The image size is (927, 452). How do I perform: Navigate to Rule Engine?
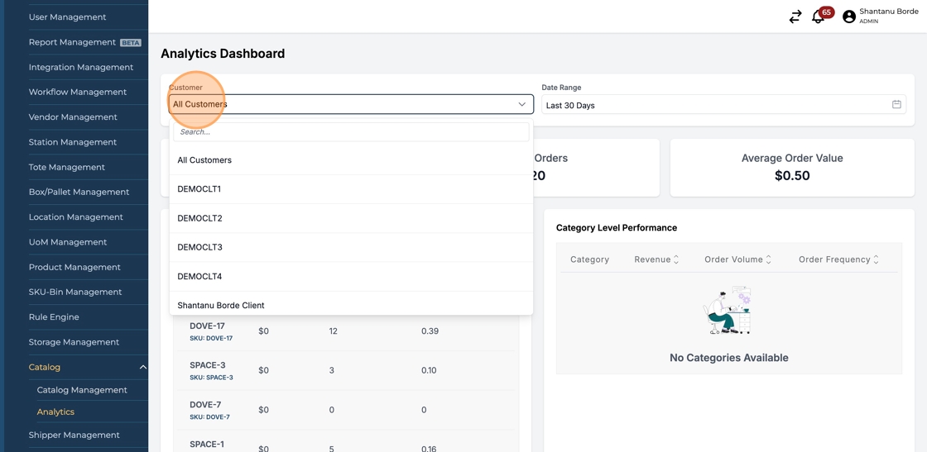54,317
